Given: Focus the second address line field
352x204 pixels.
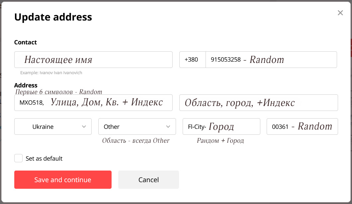Looking at the screenshot, I should (x=258, y=103).
